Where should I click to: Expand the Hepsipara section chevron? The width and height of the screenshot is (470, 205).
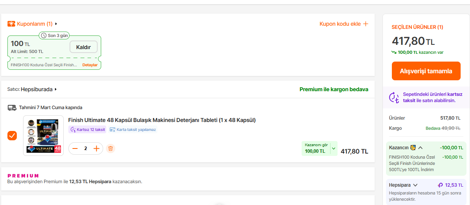point(415,185)
